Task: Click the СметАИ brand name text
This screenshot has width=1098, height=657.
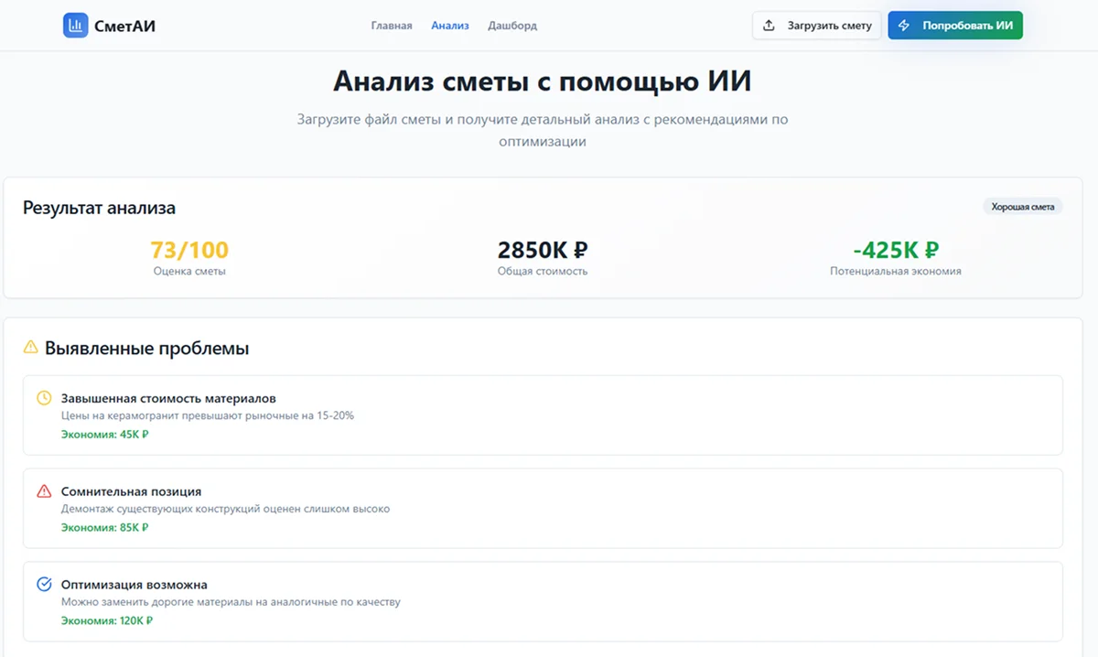Action: pos(124,26)
